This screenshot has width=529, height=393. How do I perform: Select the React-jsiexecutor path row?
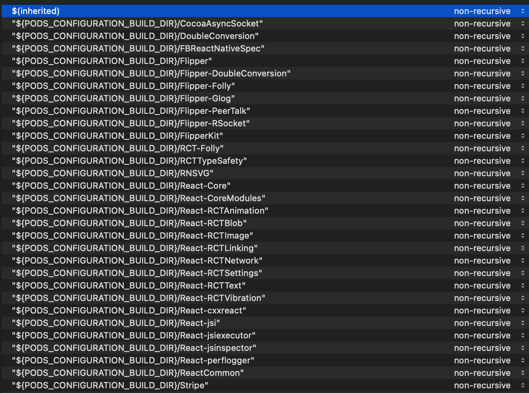click(265, 335)
